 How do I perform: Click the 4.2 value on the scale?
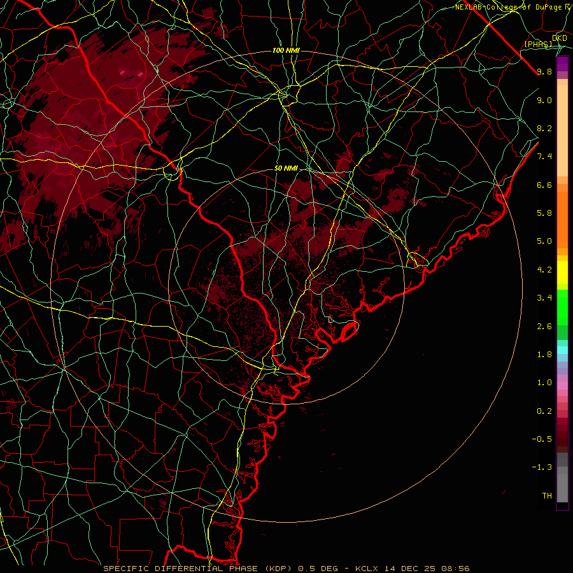(x=544, y=270)
